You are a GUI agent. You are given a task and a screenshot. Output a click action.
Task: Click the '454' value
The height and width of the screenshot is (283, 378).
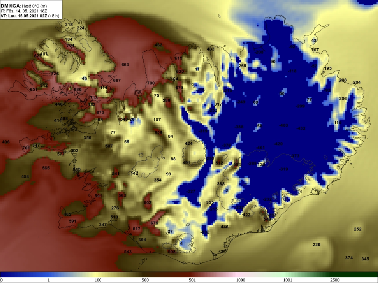coord(25,177)
